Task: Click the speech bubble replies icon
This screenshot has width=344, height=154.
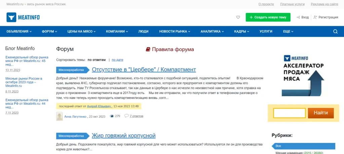Action: pyautogui.click(x=126, y=116)
